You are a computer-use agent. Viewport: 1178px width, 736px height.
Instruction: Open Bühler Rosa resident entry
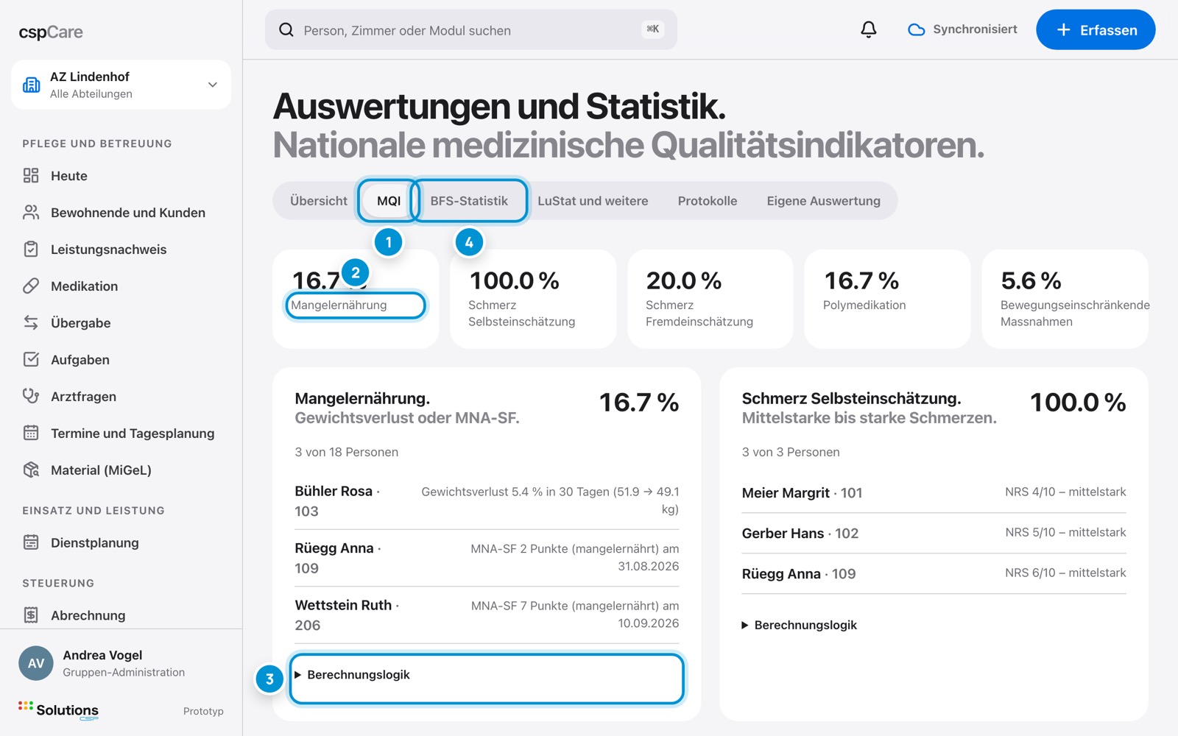tap(487, 500)
